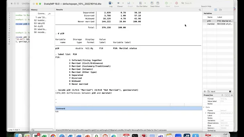Open Data Editor browse mode icon
Viewport: 244px width, 137px height.
point(158,3)
